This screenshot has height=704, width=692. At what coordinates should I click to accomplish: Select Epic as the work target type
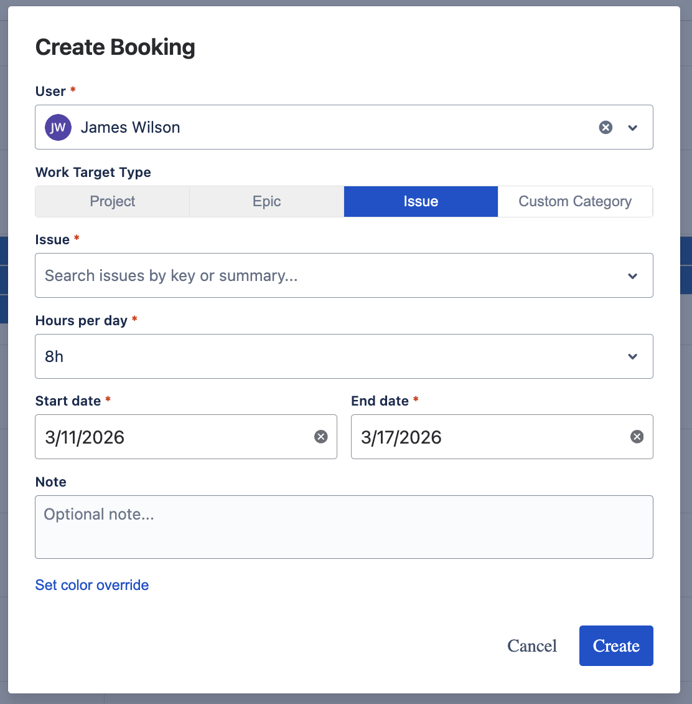pyautogui.click(x=266, y=201)
